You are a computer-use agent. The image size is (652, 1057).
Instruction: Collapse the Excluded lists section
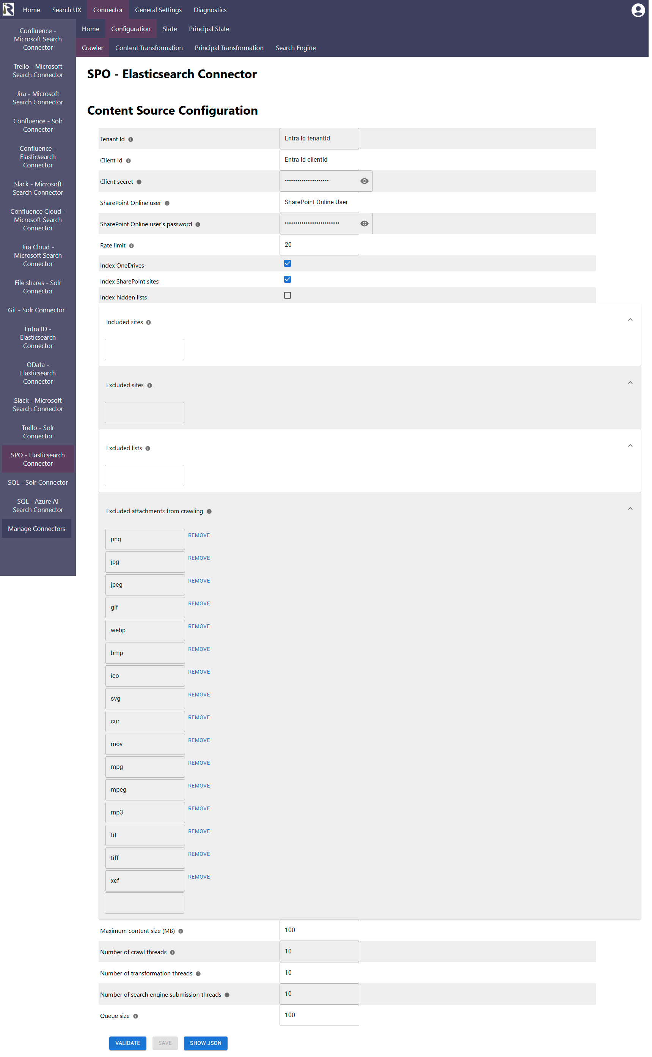pyautogui.click(x=630, y=446)
